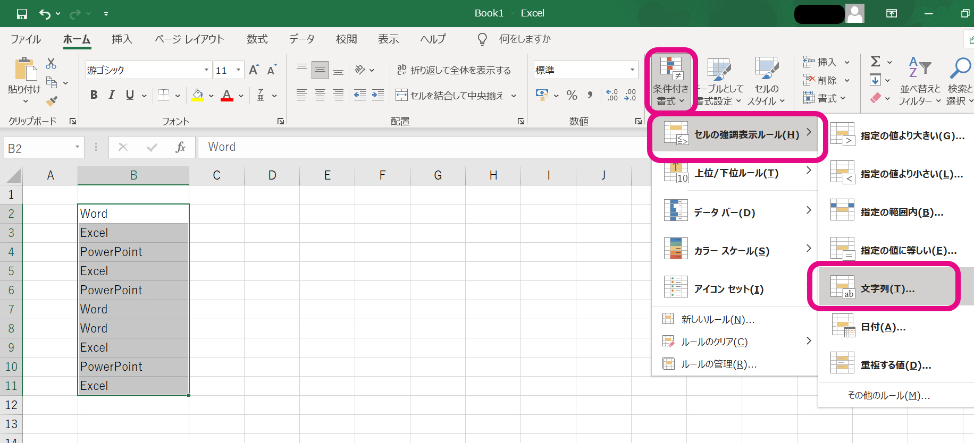Toggle 折り返して全体を表示する wrap text
974x443 pixels.
(x=454, y=70)
